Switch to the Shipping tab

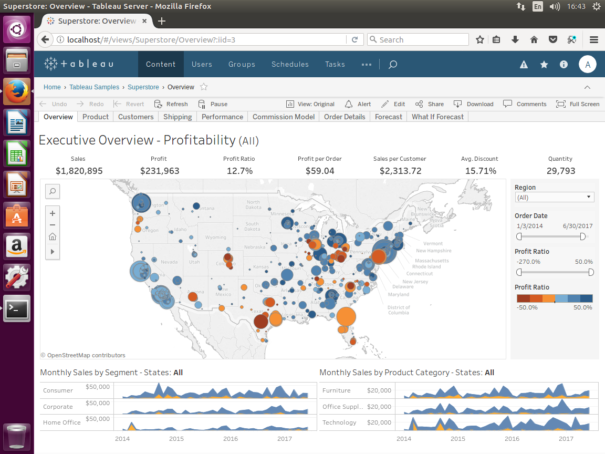178,117
